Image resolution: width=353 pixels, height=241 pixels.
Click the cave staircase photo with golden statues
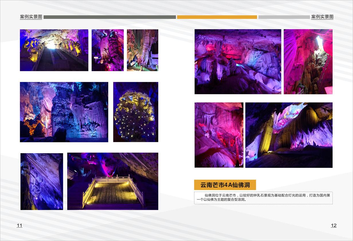coord(54,50)
